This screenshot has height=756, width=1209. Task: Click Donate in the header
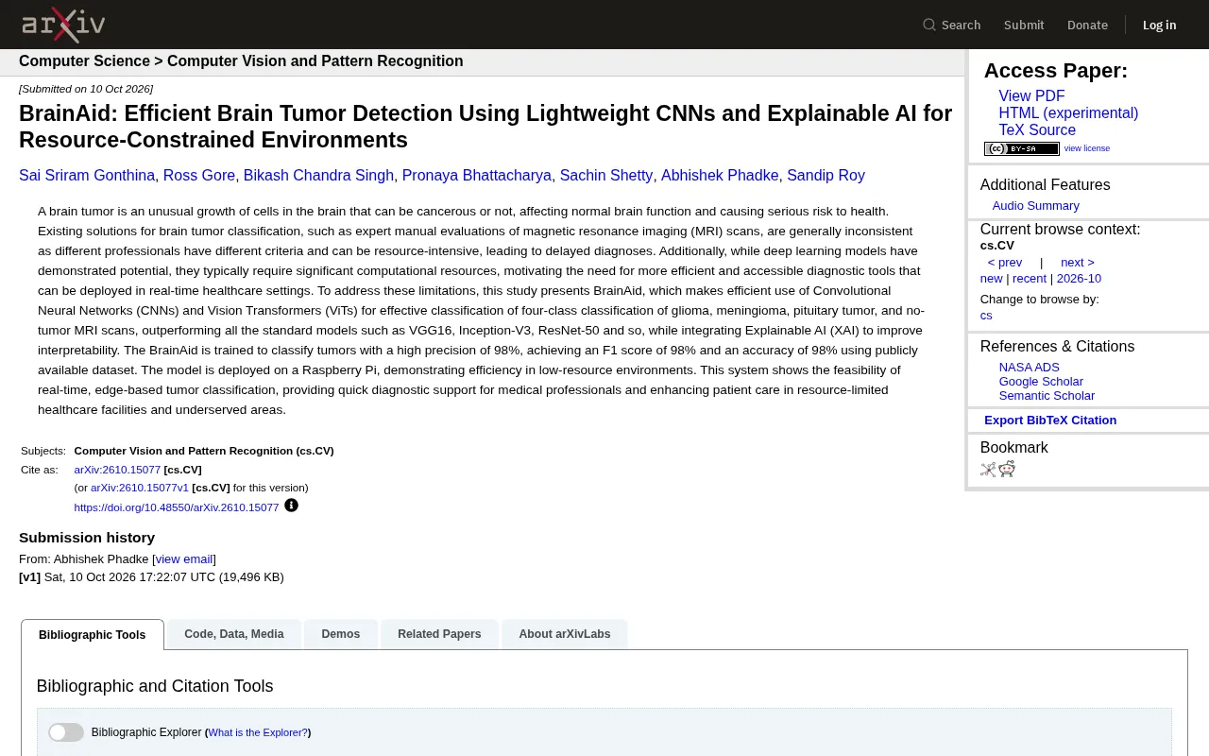pyautogui.click(x=1087, y=25)
